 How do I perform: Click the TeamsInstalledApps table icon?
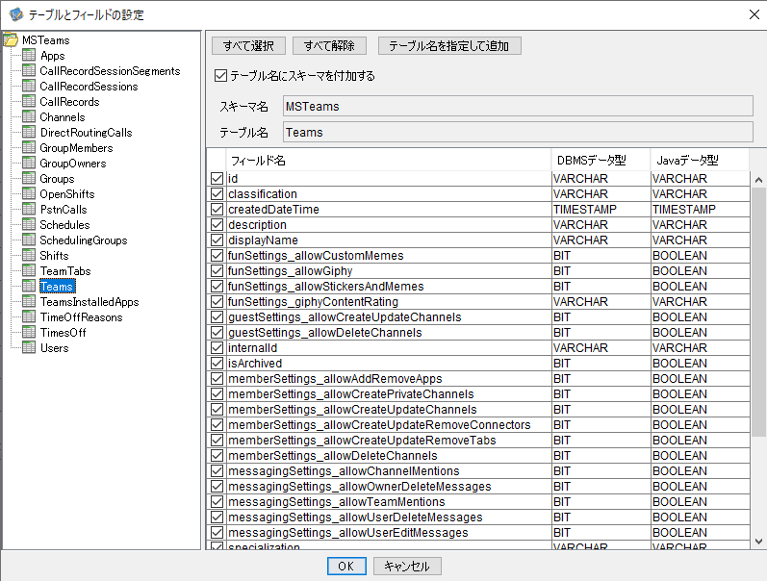point(29,301)
